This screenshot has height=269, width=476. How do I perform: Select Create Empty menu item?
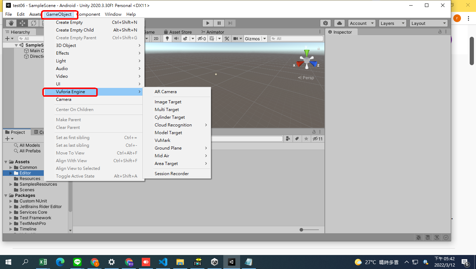(94, 22)
